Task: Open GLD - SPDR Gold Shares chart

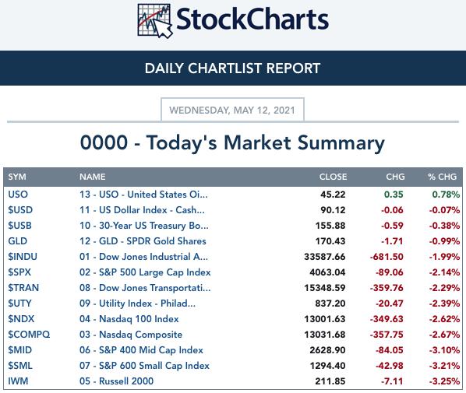Action: (x=143, y=241)
